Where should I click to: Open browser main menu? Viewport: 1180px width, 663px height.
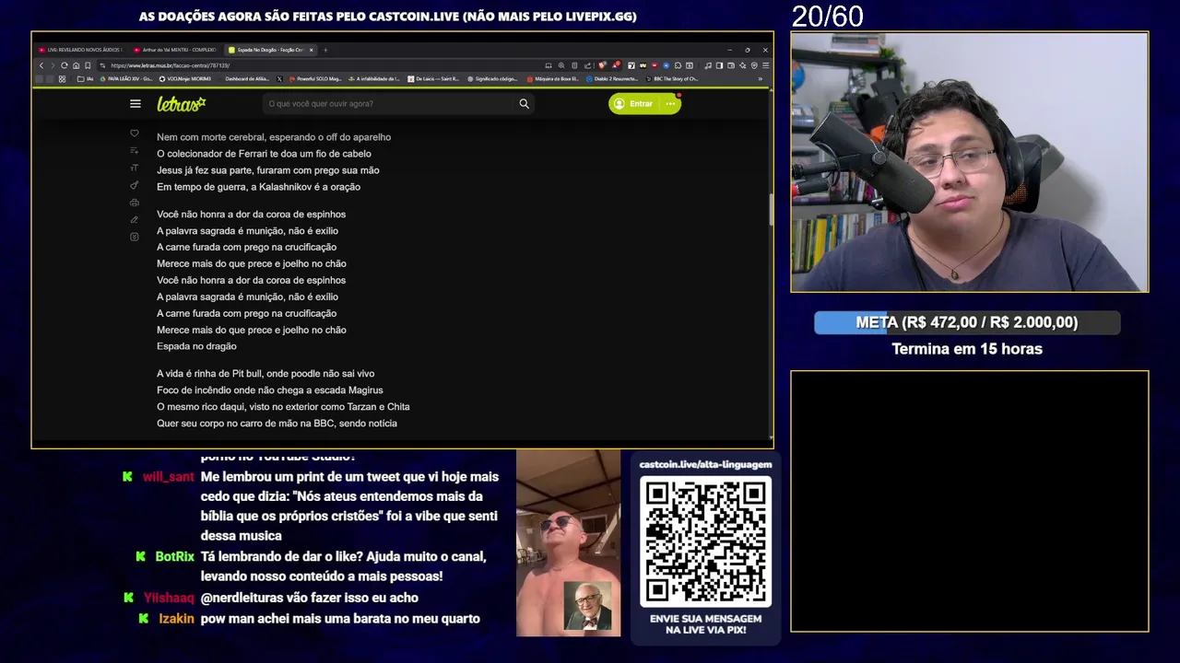[x=766, y=65]
